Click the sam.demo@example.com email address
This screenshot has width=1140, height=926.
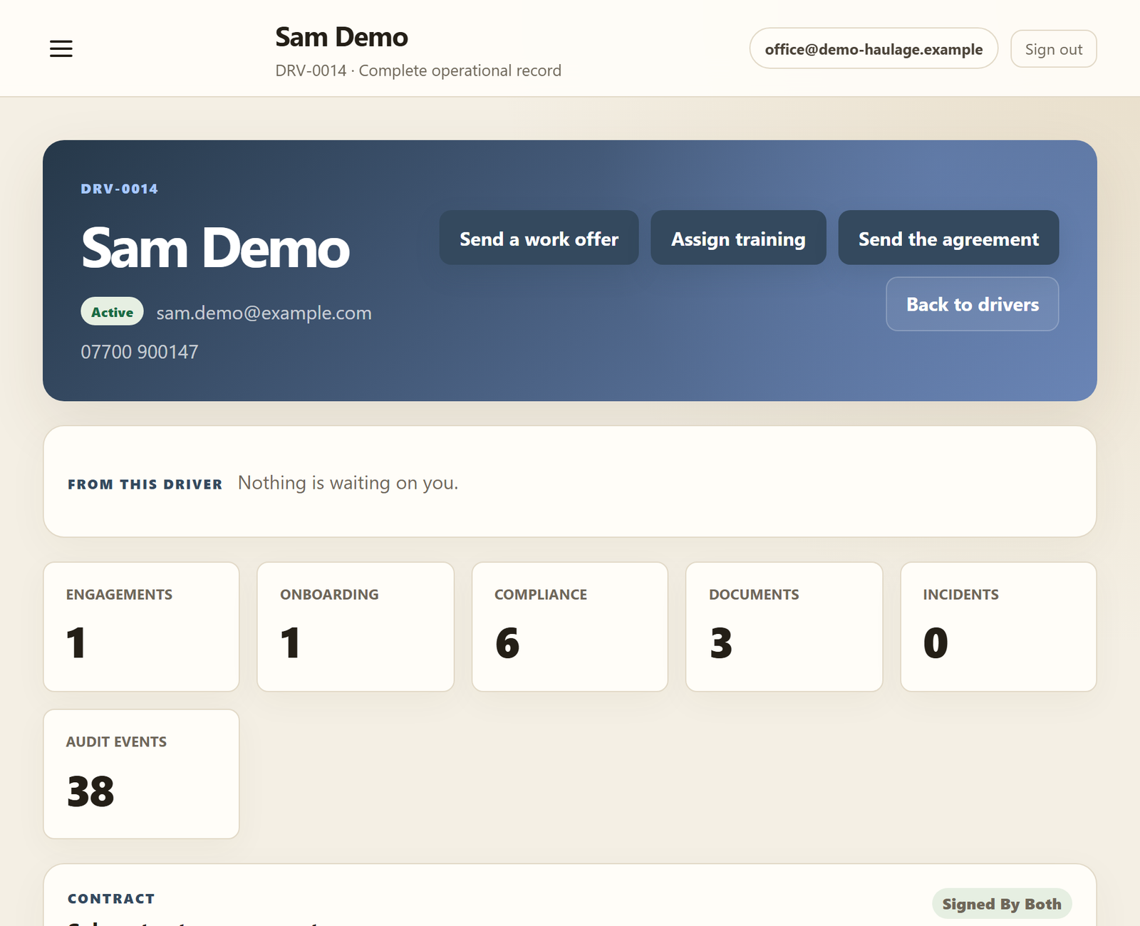(264, 313)
